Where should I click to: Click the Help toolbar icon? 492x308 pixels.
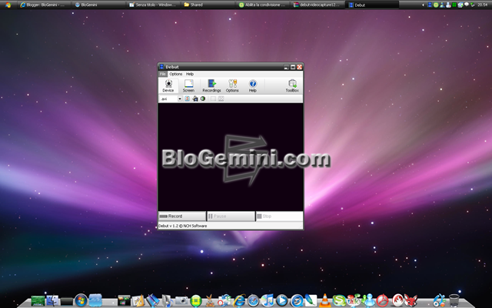[x=252, y=85]
